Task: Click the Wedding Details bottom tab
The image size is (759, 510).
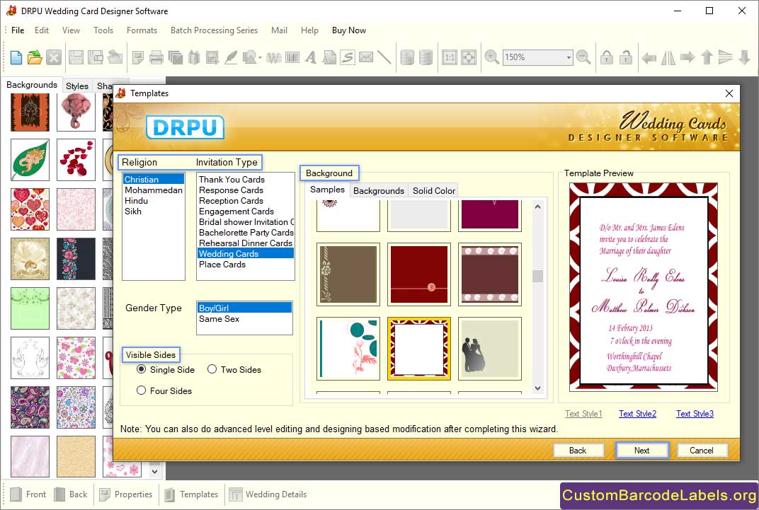Action: [268, 494]
